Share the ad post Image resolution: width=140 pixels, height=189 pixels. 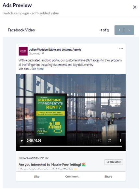click(x=108, y=177)
